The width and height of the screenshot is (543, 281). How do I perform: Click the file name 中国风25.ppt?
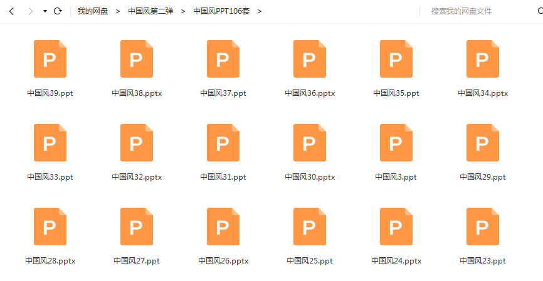point(310,261)
